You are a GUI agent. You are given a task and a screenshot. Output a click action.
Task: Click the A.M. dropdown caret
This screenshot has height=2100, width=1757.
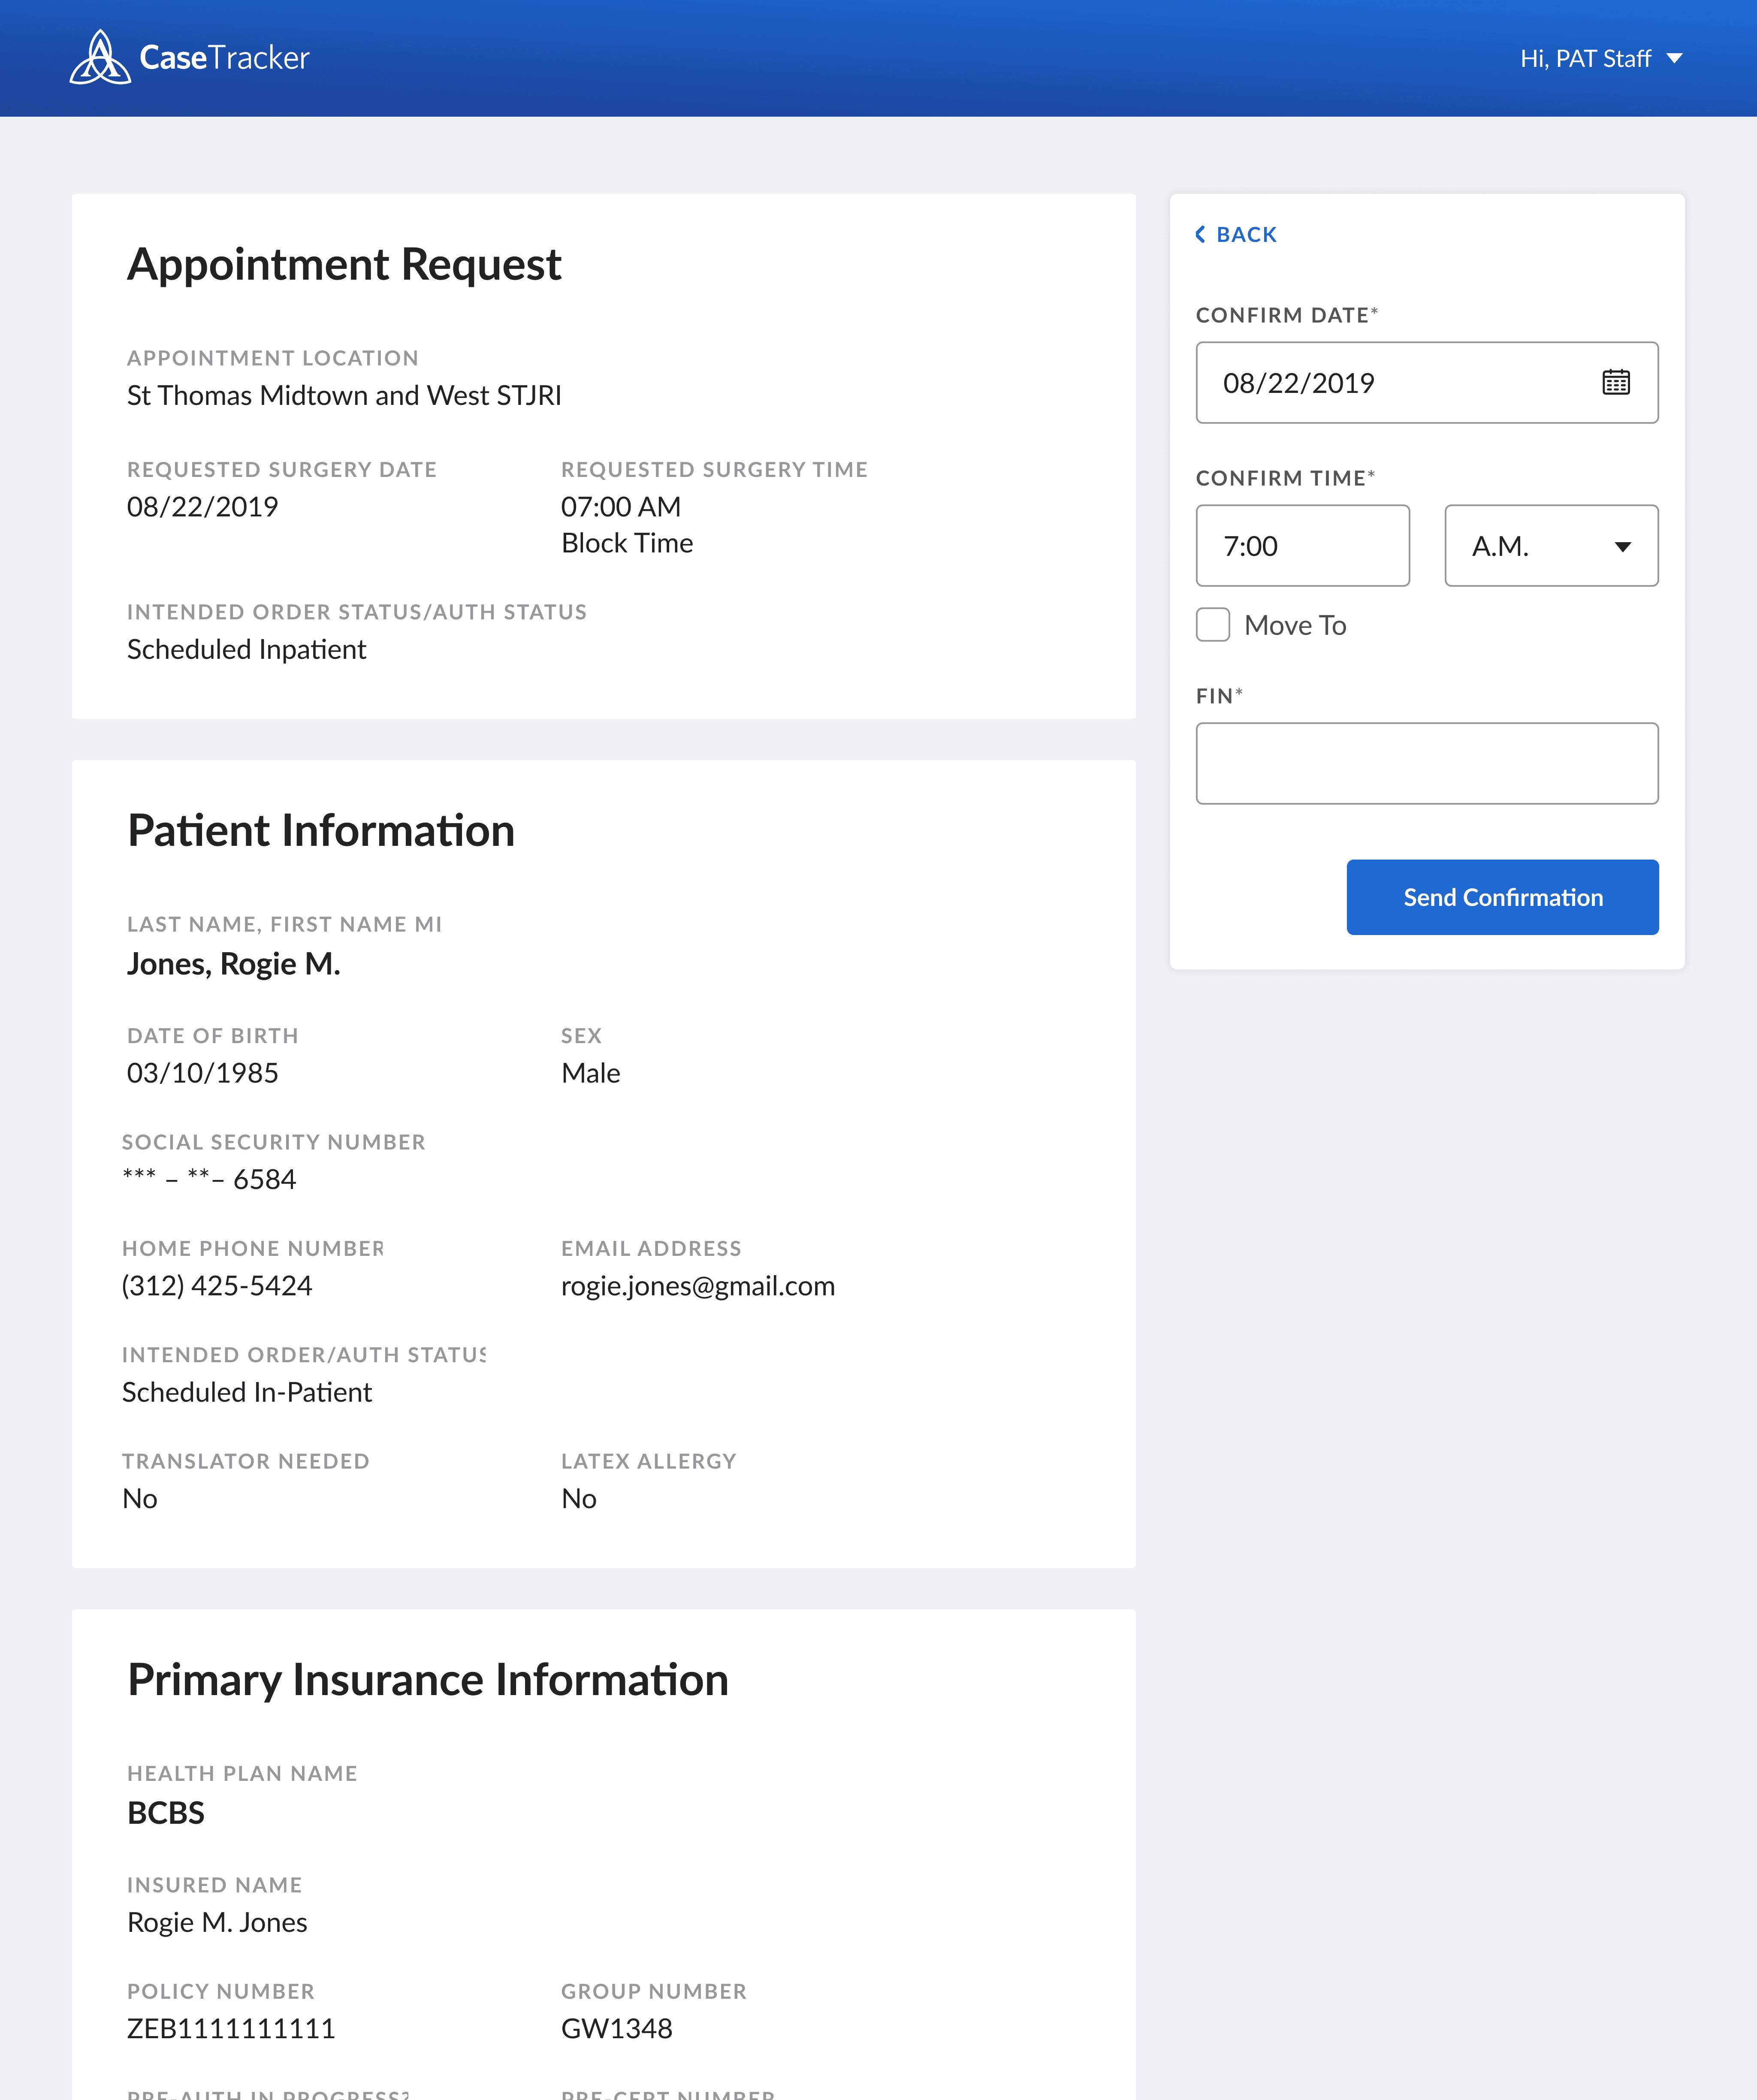(x=1622, y=546)
